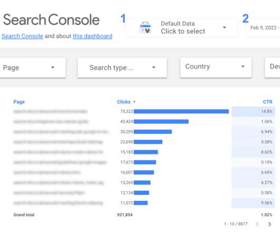The height and width of the screenshot is (234, 280).
Task: Click the 6.94% CTR cell
Action: (x=253, y=132)
